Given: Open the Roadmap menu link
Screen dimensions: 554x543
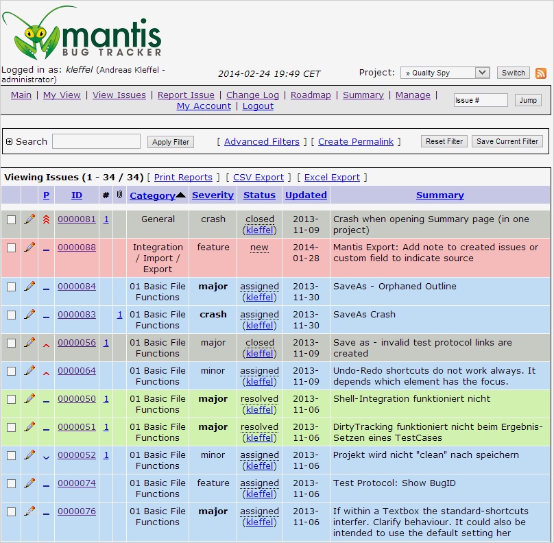Looking at the screenshot, I should 311,95.
